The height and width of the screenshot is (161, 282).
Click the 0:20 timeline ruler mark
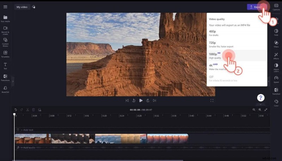(x=104, y=116)
